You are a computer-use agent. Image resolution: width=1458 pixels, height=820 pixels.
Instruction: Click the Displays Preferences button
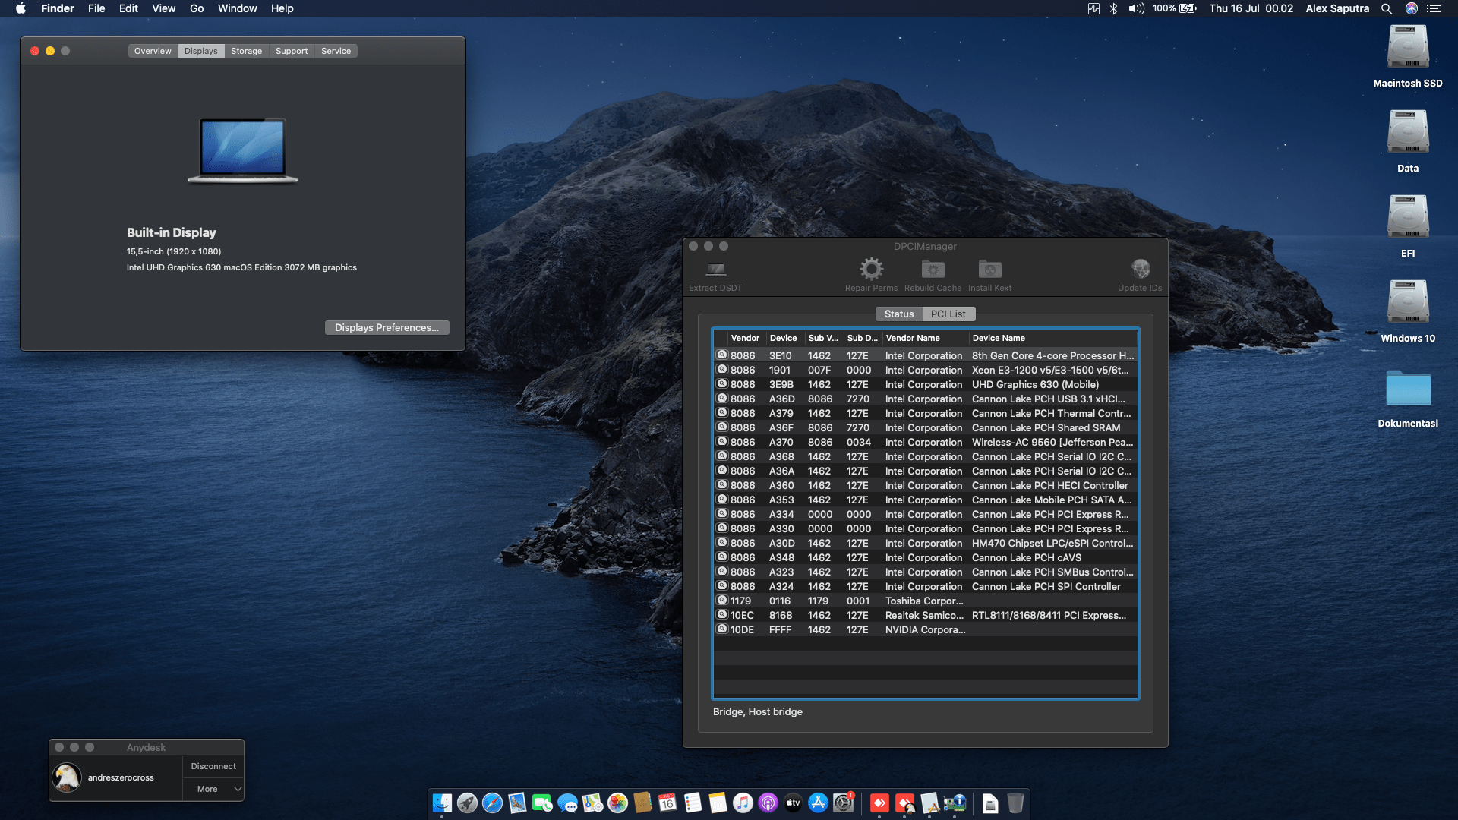387,327
